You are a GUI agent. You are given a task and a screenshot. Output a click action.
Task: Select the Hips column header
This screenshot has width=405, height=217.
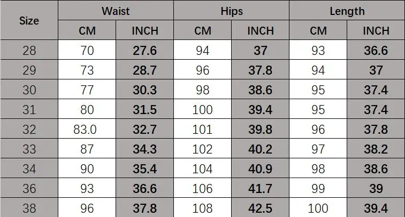click(232, 10)
